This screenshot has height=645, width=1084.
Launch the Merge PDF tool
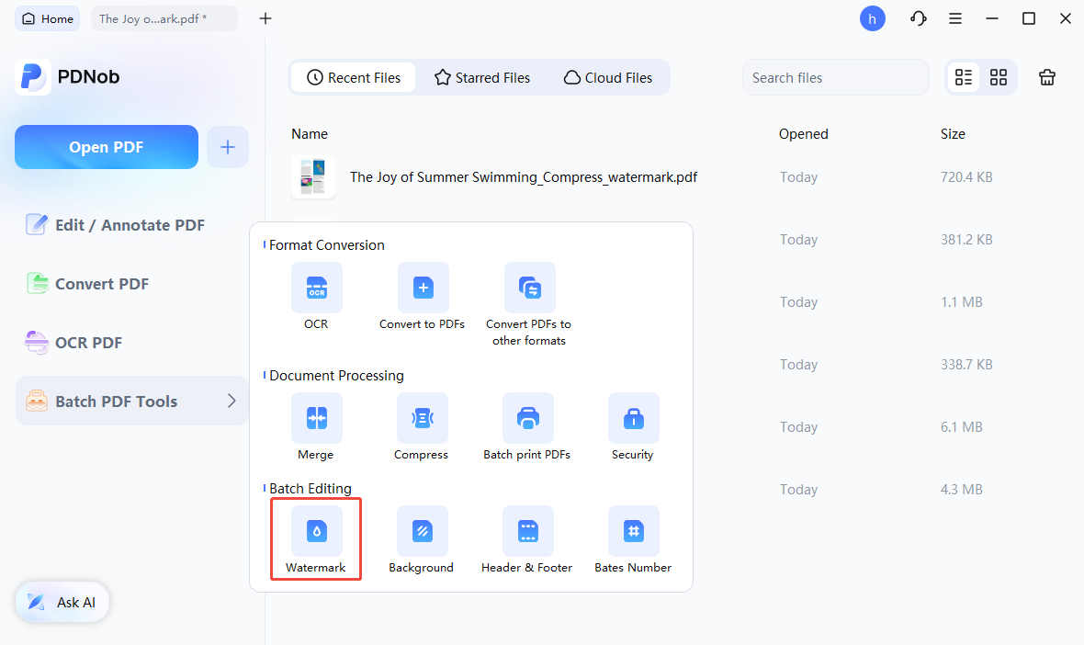tap(316, 418)
